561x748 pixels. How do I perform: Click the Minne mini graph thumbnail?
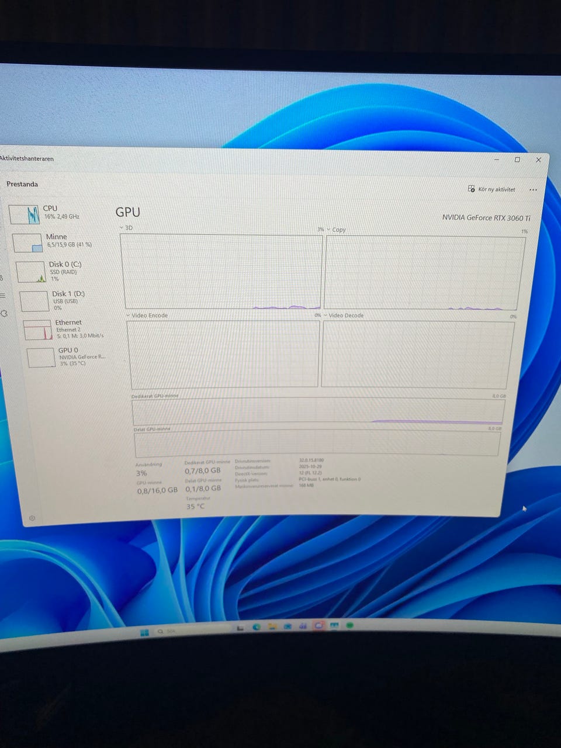click(x=27, y=243)
